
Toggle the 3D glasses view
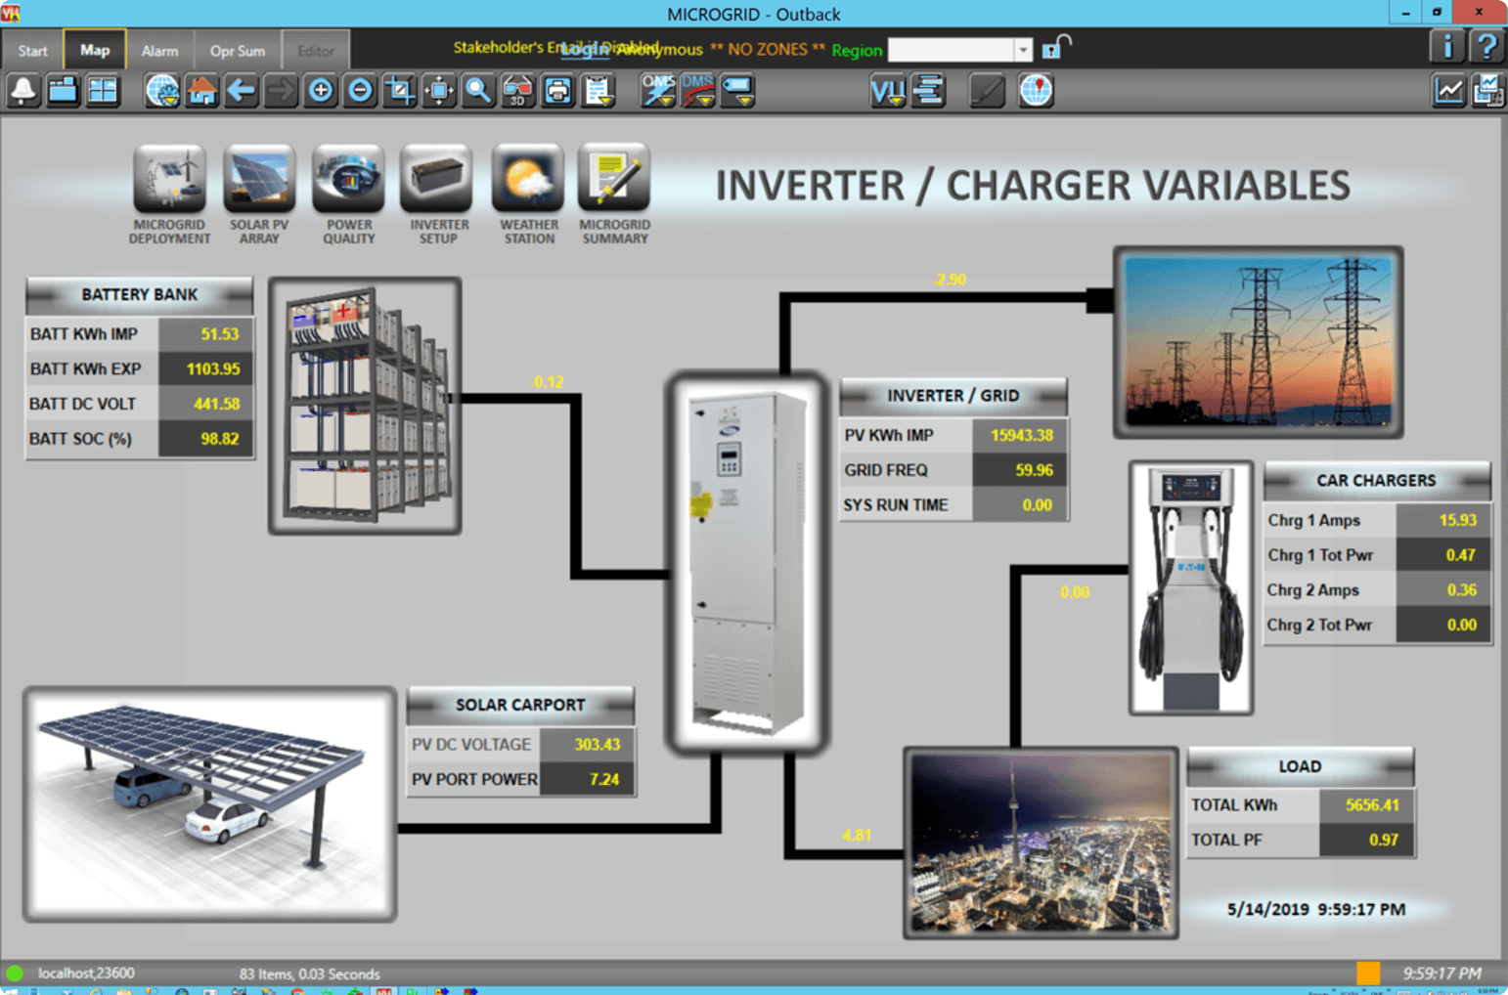[517, 91]
